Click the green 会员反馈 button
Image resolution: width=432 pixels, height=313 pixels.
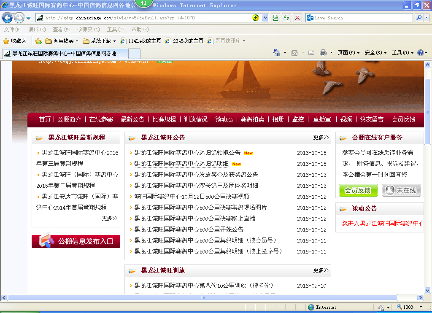coord(358,190)
